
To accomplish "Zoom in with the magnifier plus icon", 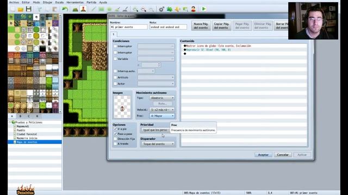I will [135, 9].
